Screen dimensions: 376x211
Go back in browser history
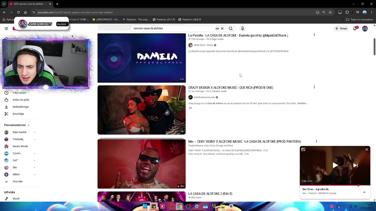(4, 12)
